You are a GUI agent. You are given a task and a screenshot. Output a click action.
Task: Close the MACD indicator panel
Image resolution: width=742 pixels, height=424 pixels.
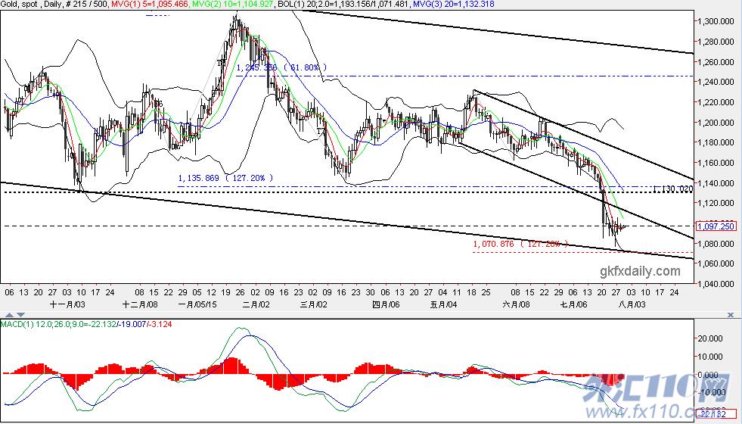(731, 314)
